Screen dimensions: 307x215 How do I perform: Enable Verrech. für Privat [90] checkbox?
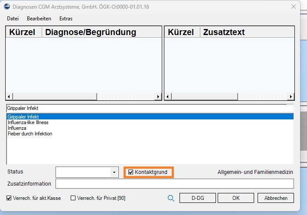73,198
